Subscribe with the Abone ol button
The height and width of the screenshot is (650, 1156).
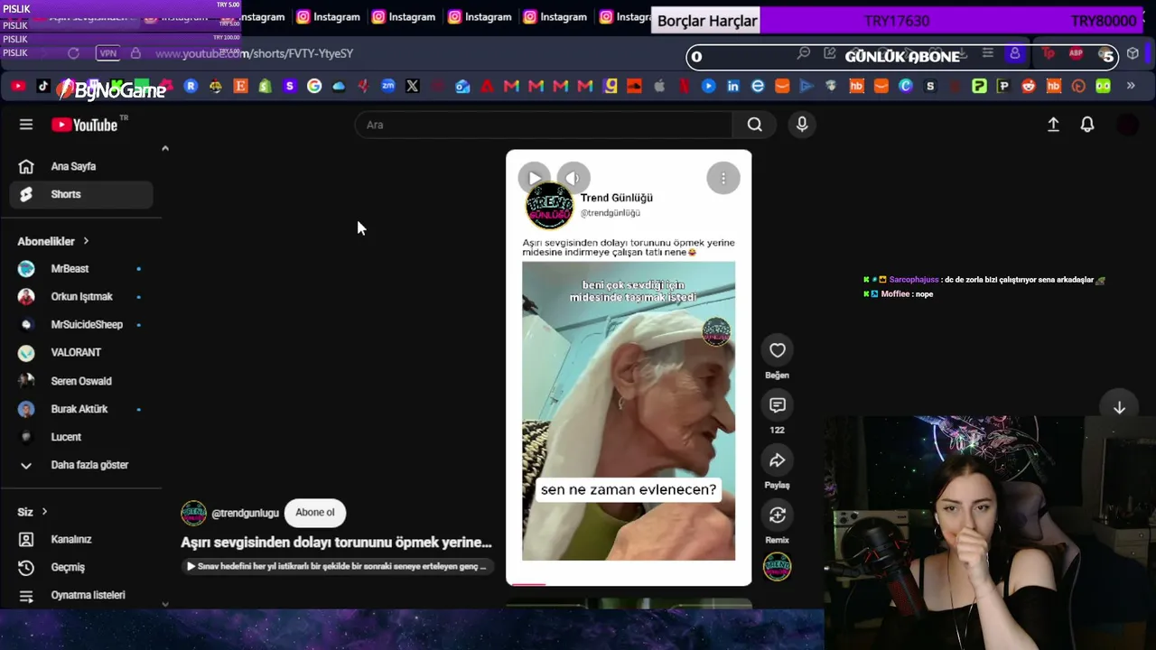315,513
